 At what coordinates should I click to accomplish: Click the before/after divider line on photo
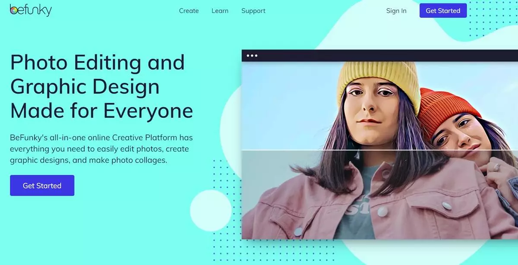click(380, 150)
